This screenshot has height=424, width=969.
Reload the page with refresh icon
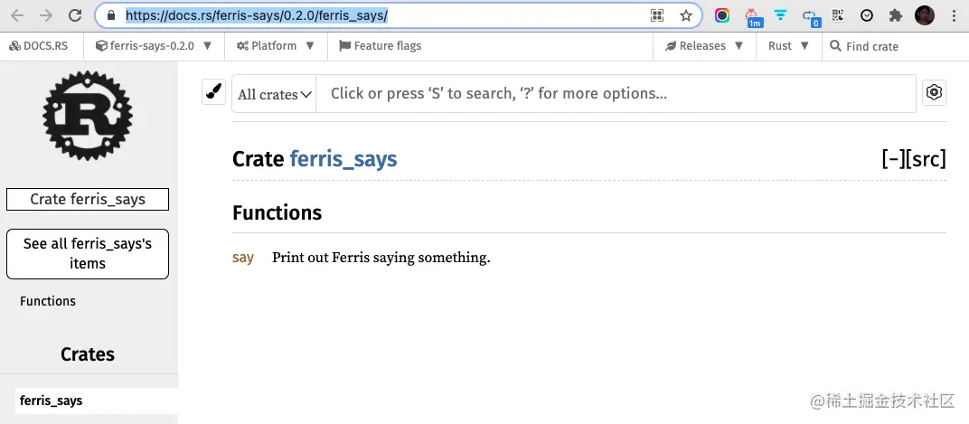pos(75,15)
